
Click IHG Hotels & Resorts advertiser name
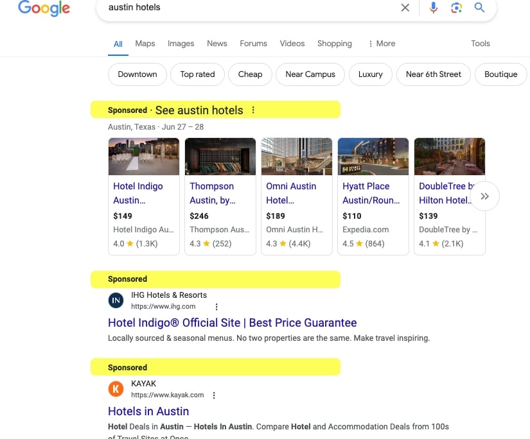[169, 295]
